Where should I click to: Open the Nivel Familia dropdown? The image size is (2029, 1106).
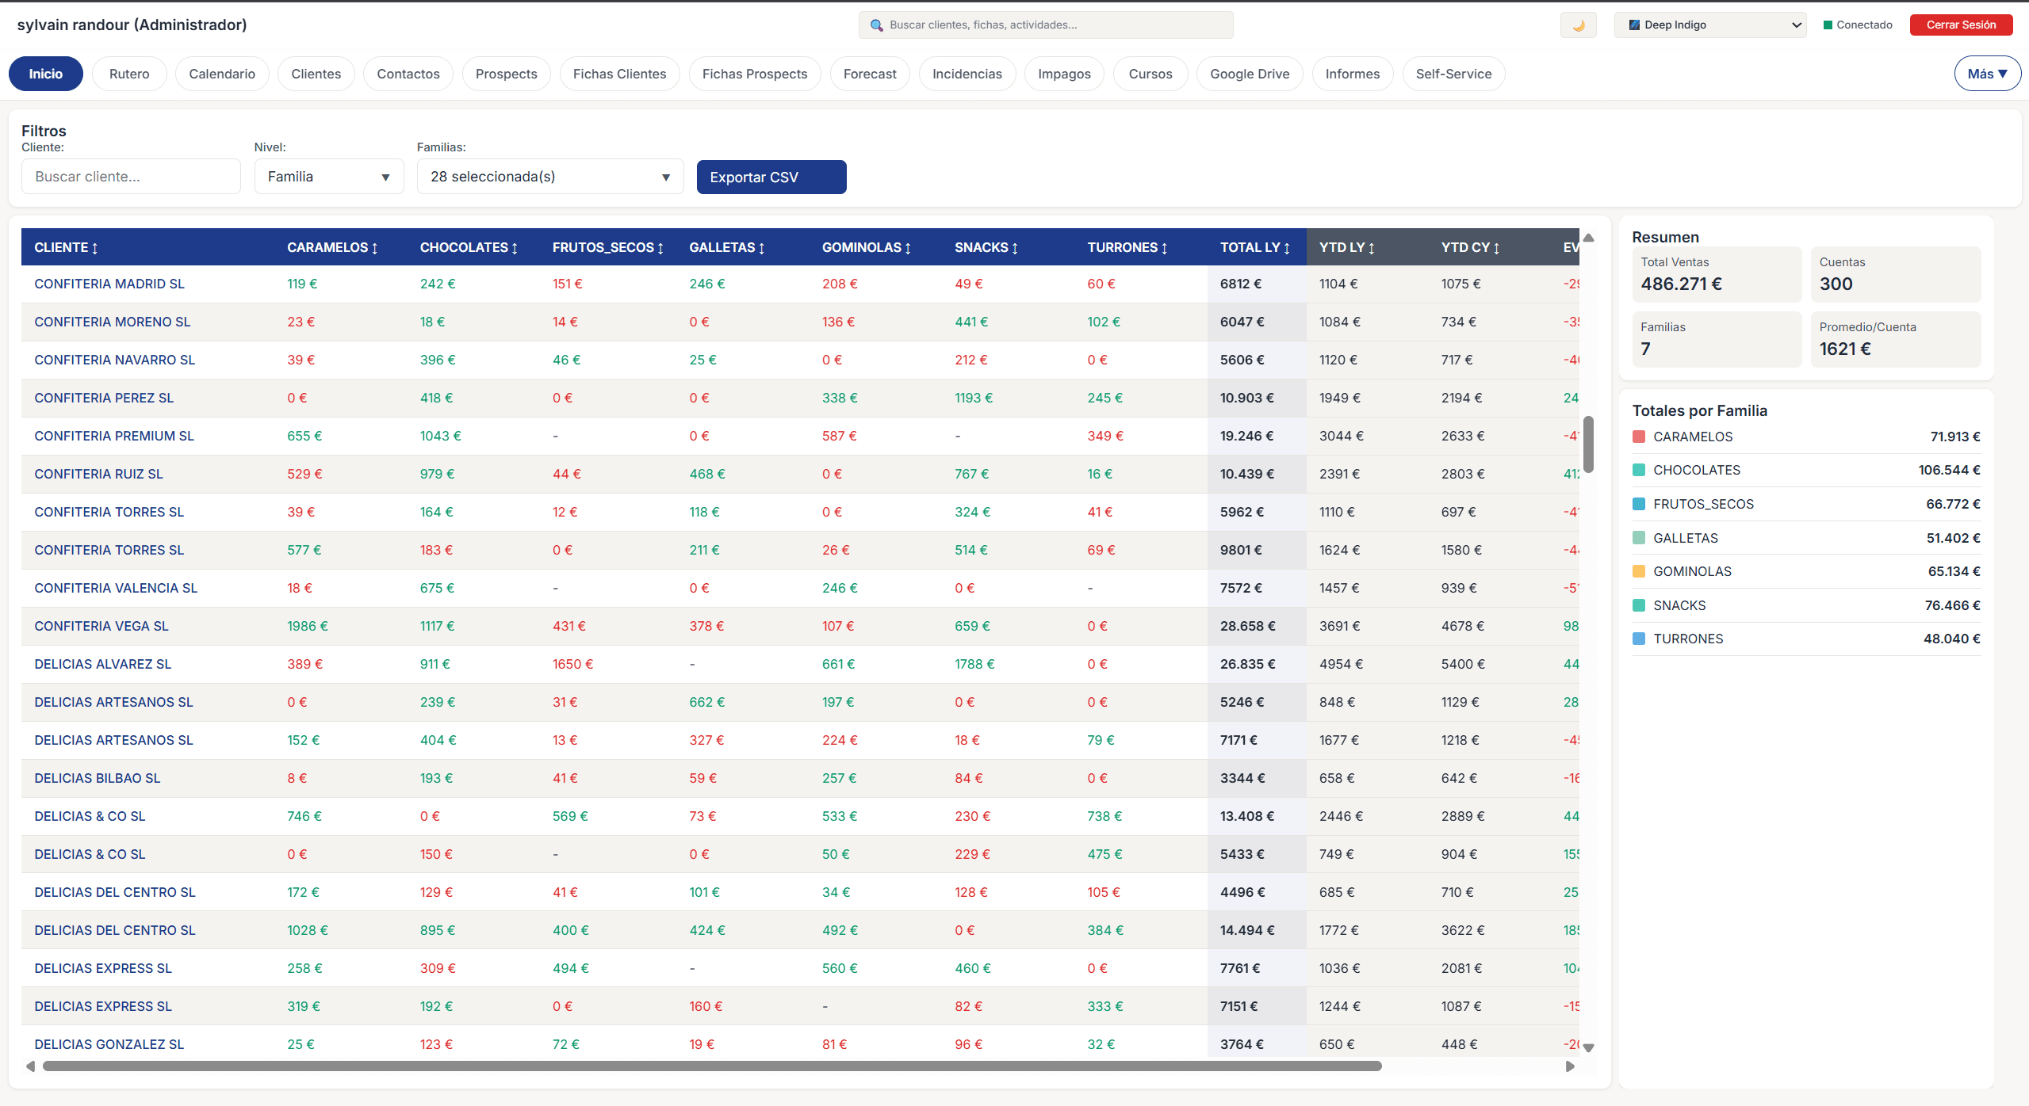tap(328, 176)
